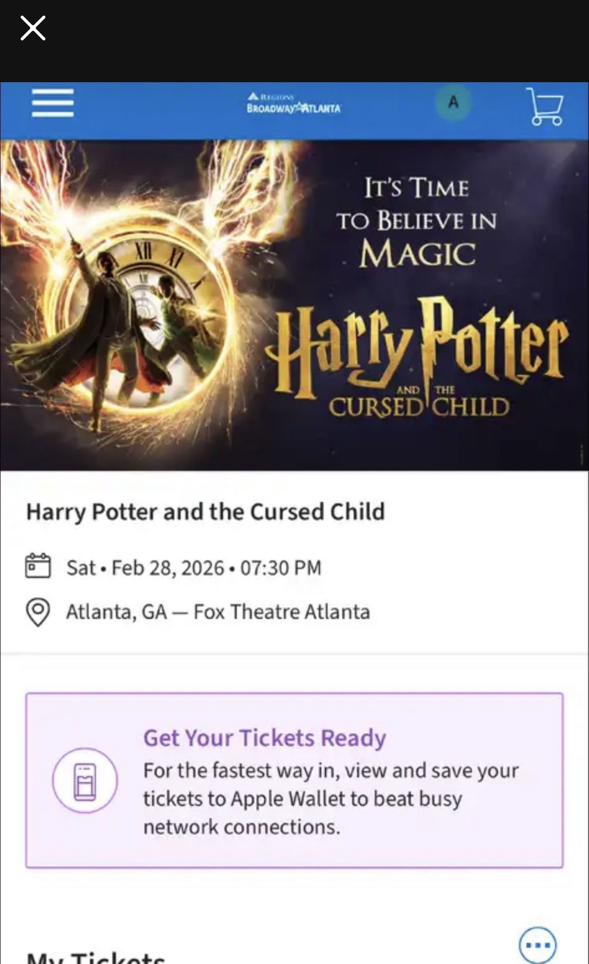This screenshot has width=589, height=964.
Task: Tap the Fox Theatre Atlanta venue text
Action: [282, 612]
